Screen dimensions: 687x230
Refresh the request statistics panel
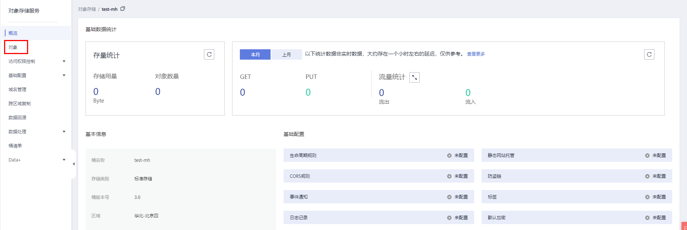649,54
